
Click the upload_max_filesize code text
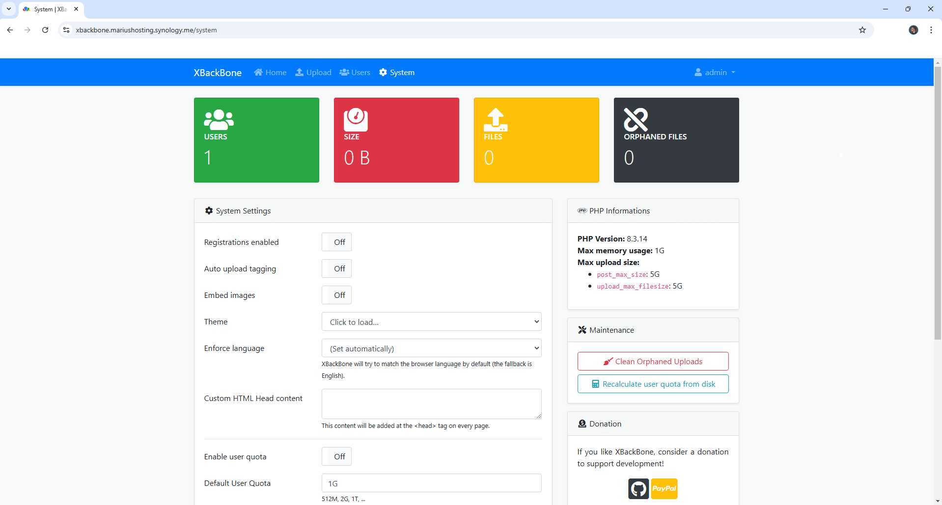633,287
